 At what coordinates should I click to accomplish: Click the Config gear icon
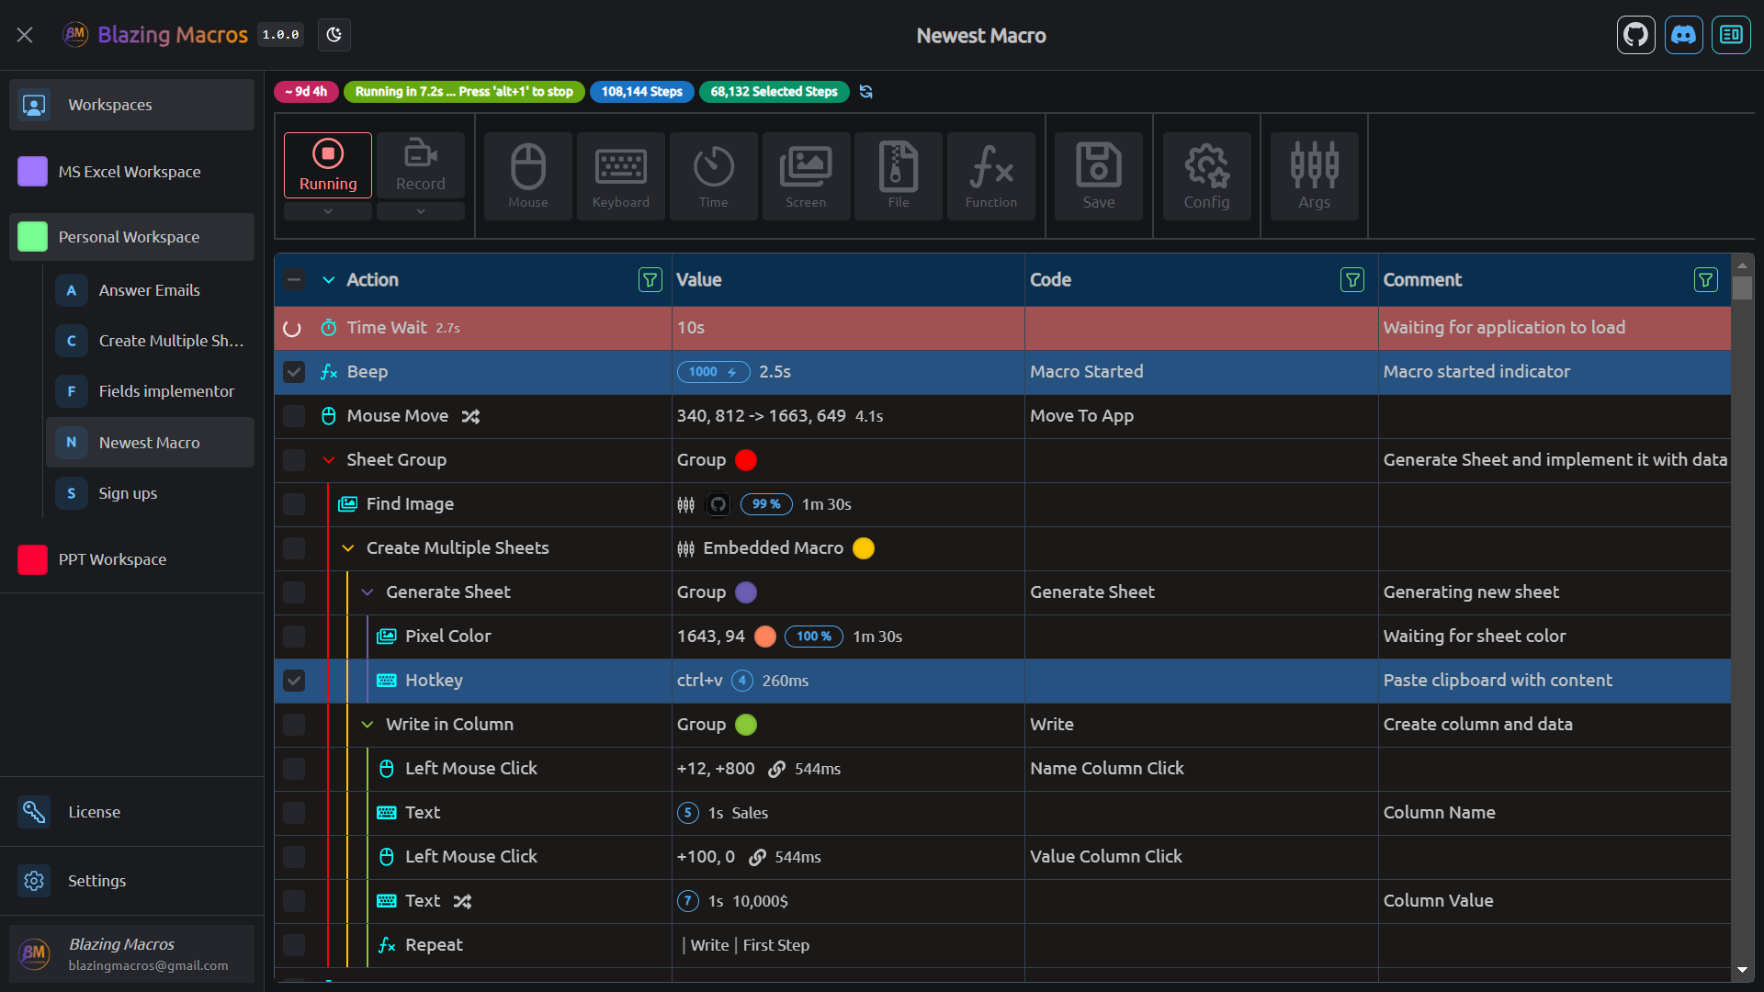click(x=1205, y=175)
